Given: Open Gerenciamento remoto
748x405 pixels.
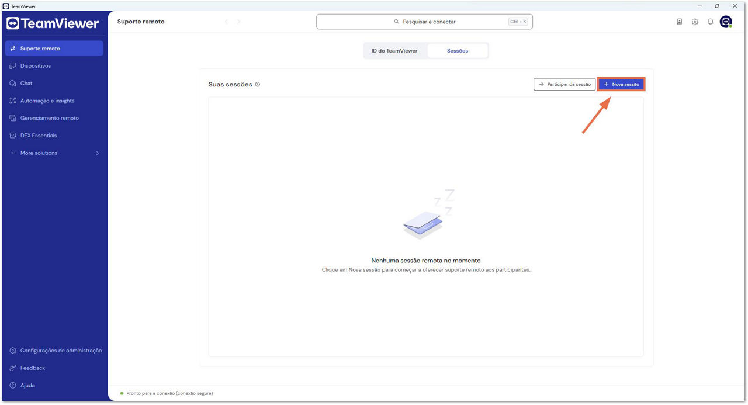Looking at the screenshot, I should (54, 118).
